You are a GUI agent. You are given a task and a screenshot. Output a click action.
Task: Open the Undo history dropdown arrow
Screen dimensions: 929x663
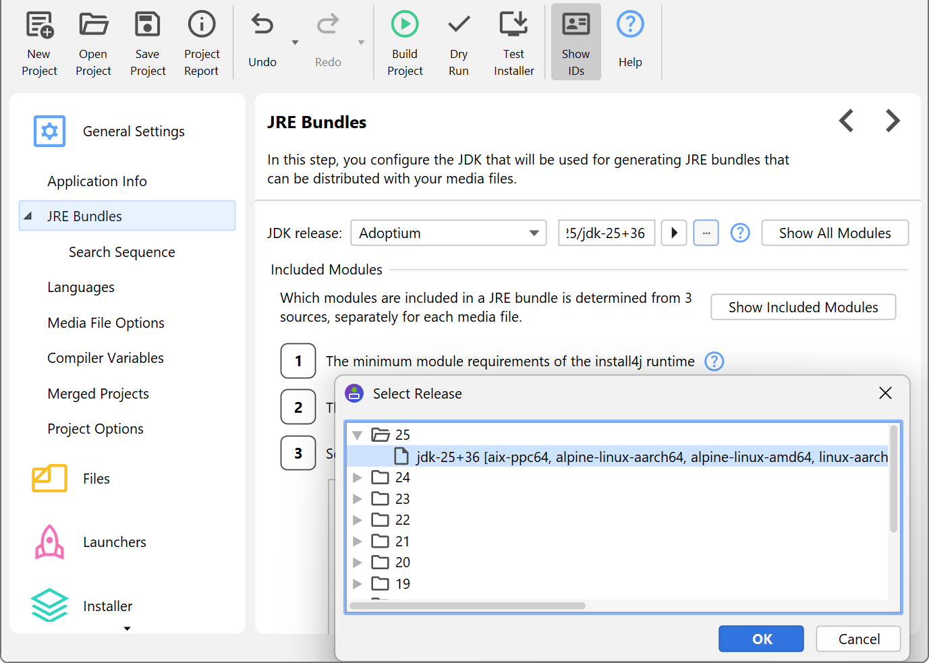(295, 42)
